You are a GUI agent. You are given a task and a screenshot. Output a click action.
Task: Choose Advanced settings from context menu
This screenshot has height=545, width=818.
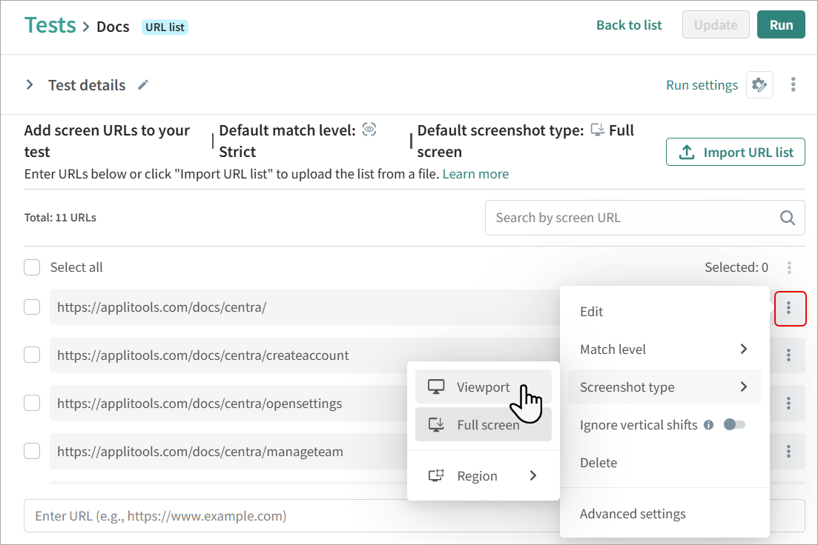click(x=633, y=514)
